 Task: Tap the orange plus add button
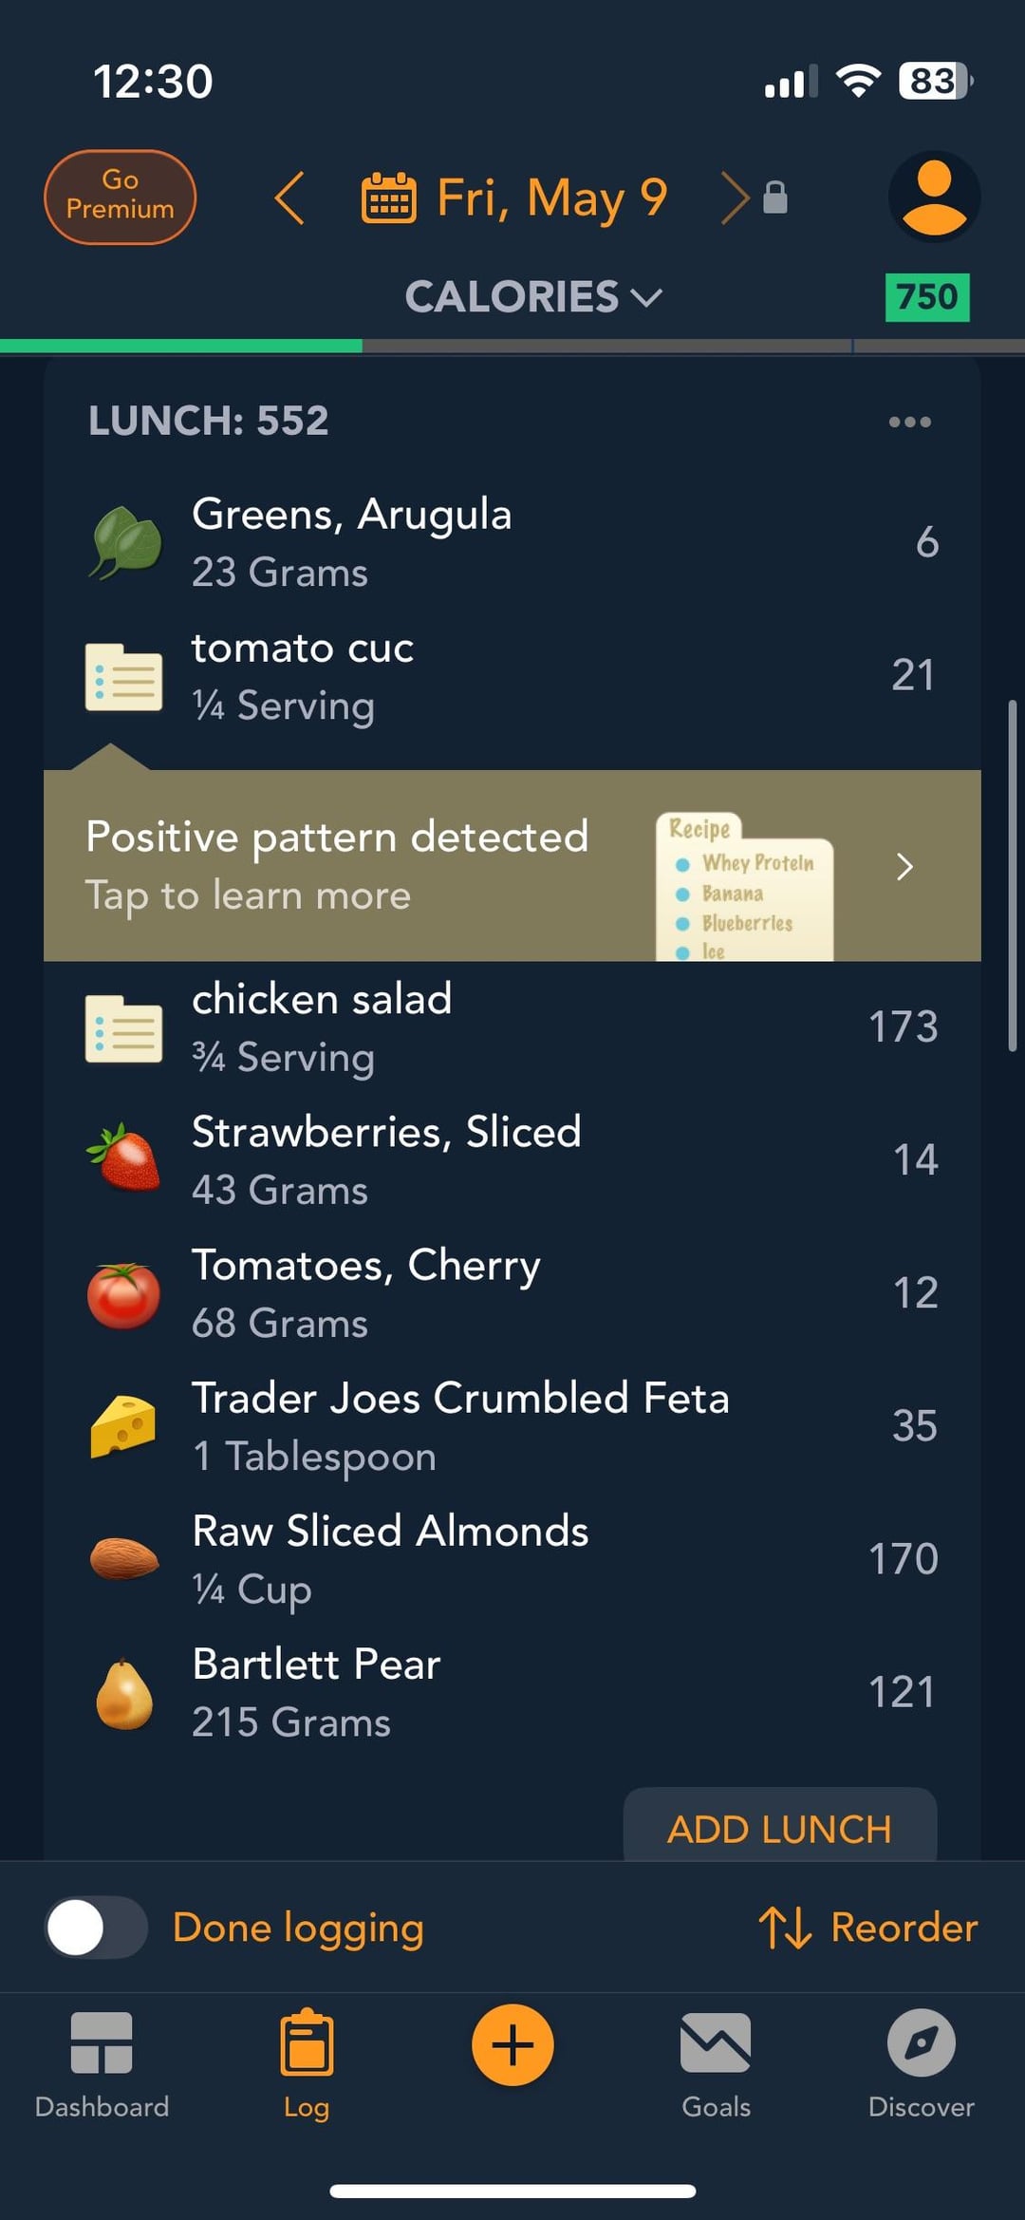click(x=512, y=2044)
